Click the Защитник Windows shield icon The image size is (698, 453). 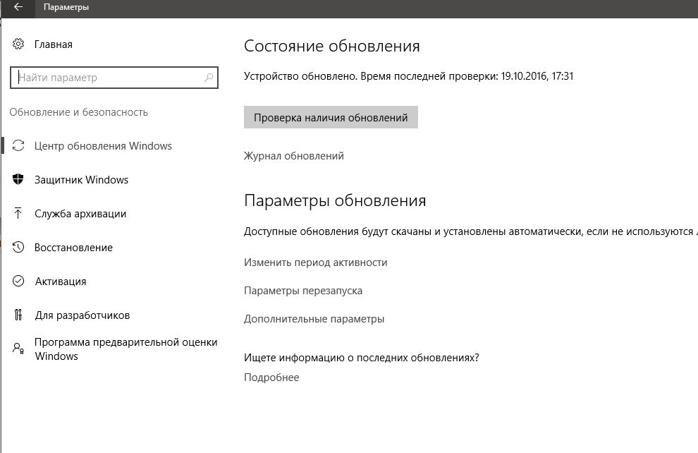tap(18, 179)
